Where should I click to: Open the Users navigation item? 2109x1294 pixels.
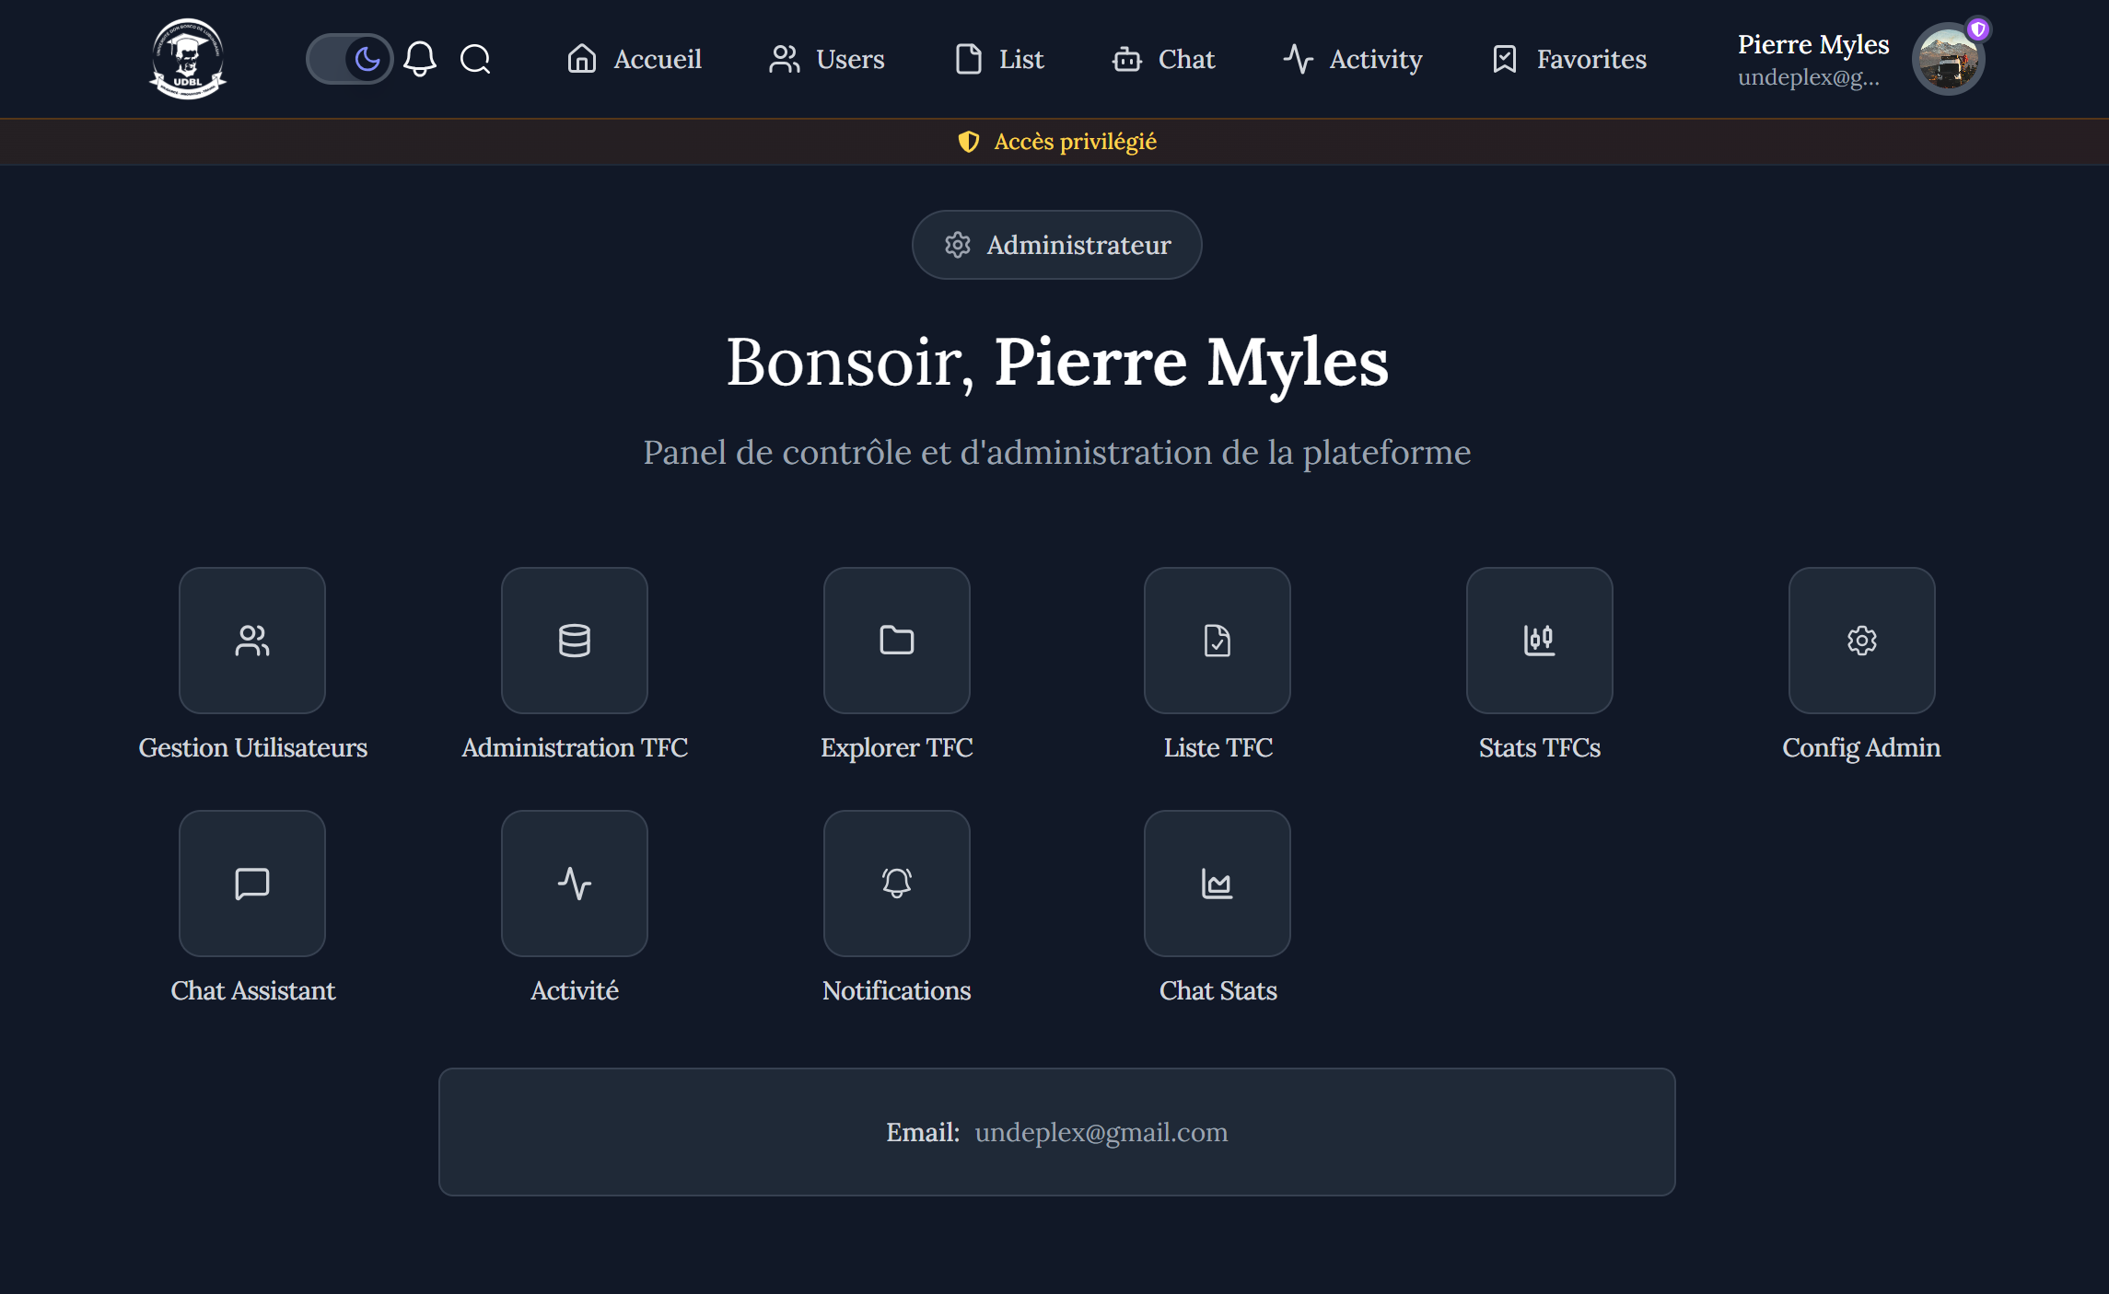[x=827, y=59]
